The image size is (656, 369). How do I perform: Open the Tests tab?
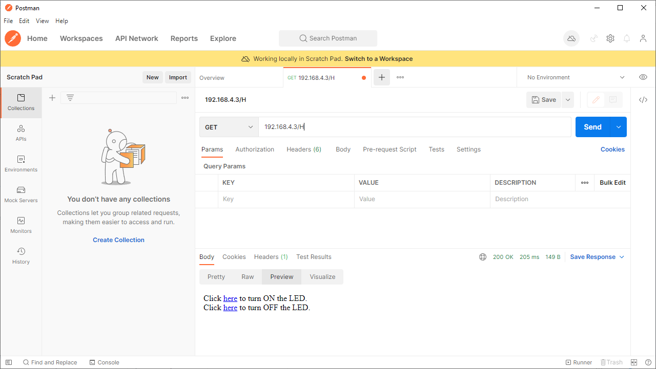[437, 149]
